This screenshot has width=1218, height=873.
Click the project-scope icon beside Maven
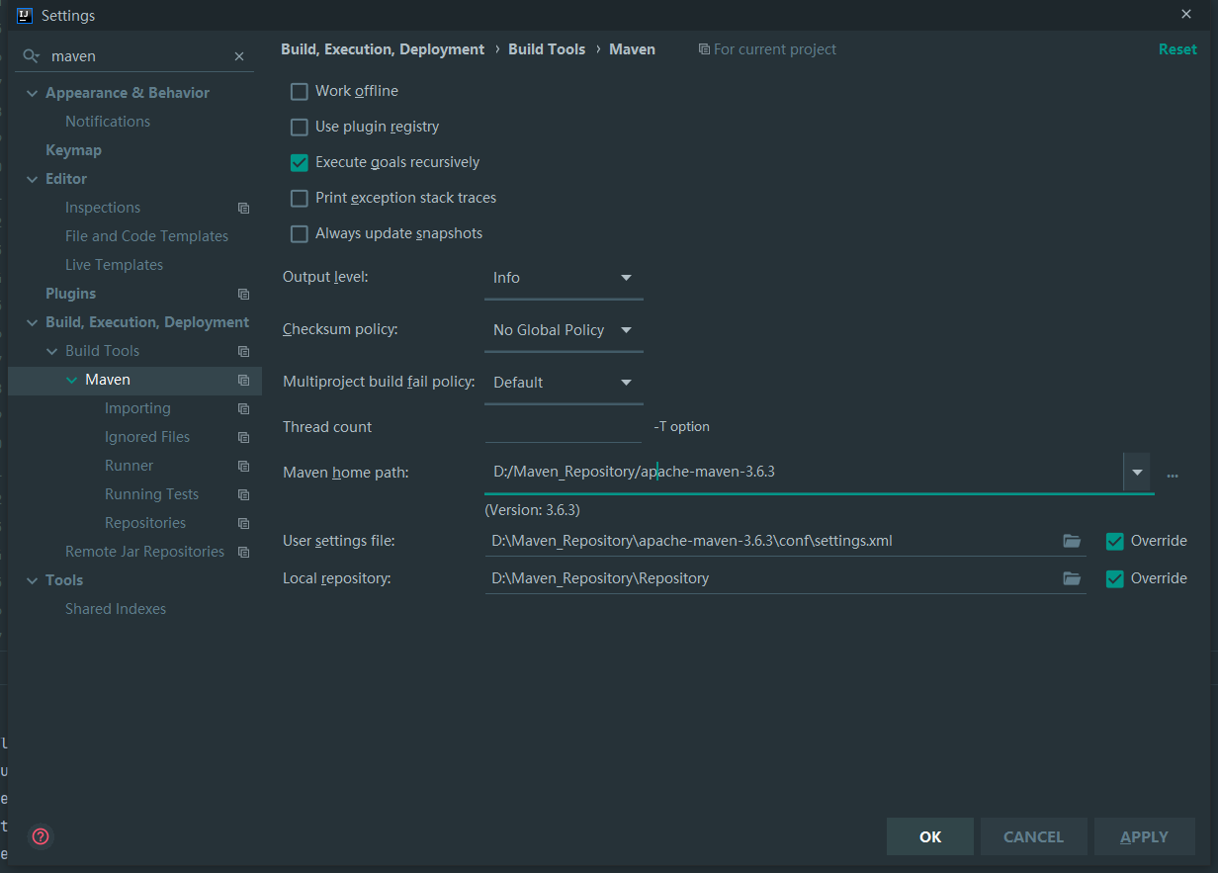[243, 380]
